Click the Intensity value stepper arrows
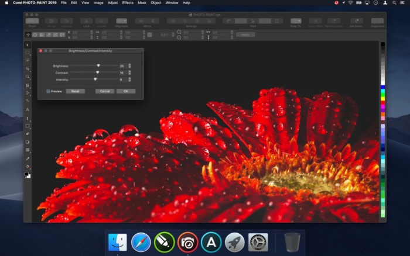The height and width of the screenshot is (256, 410). (129, 79)
